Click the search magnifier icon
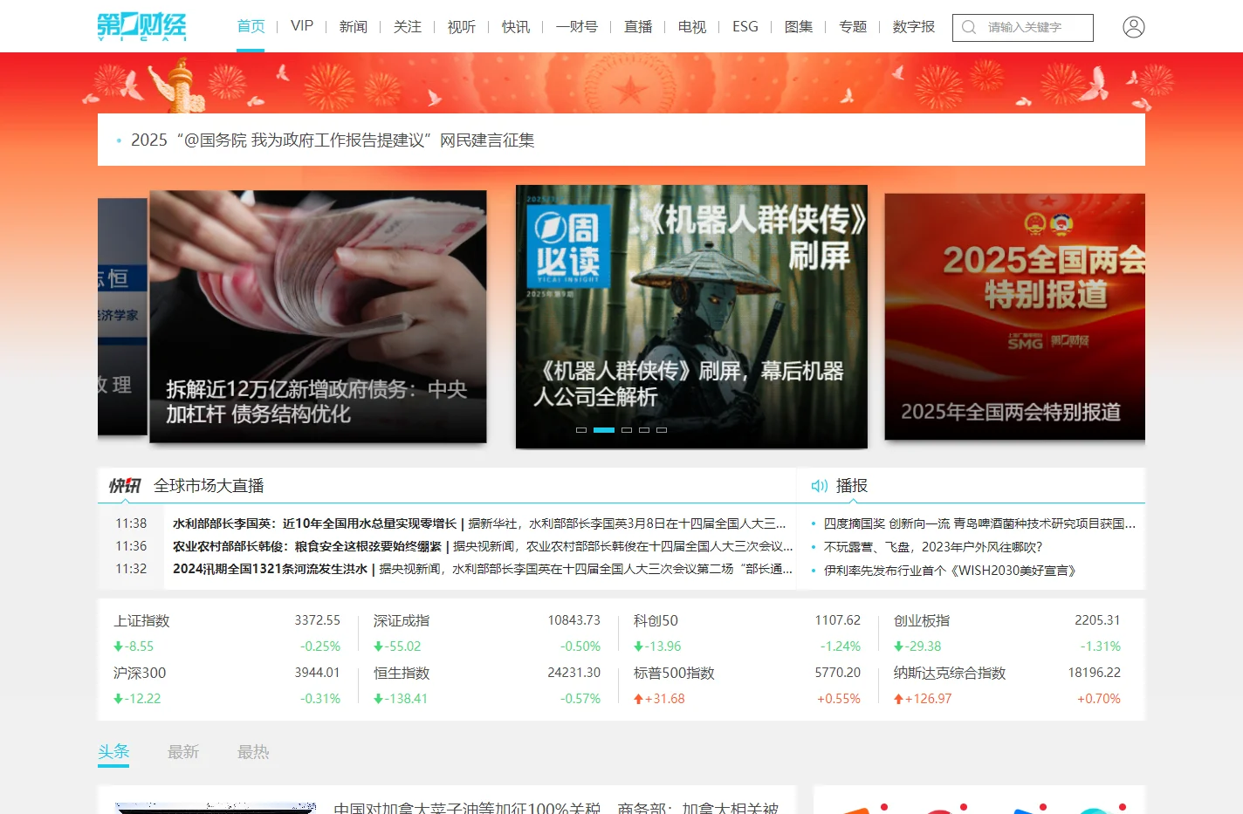Viewport: 1243px width, 814px height. click(x=969, y=27)
